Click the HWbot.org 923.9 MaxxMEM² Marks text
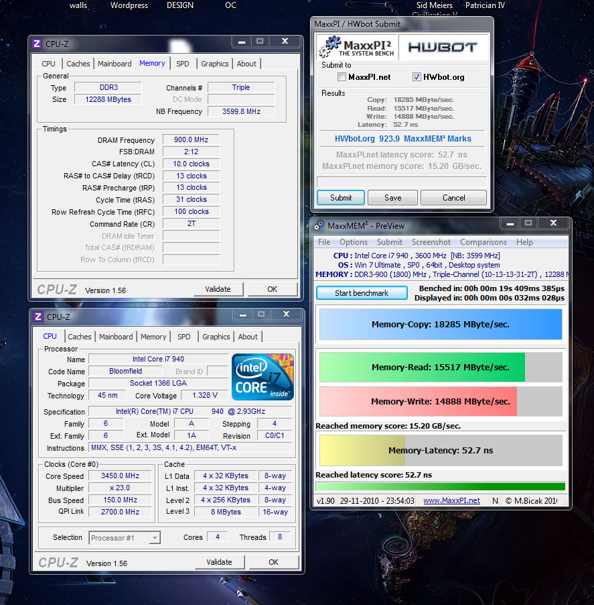Viewport: 594px width, 605px height. pos(402,139)
